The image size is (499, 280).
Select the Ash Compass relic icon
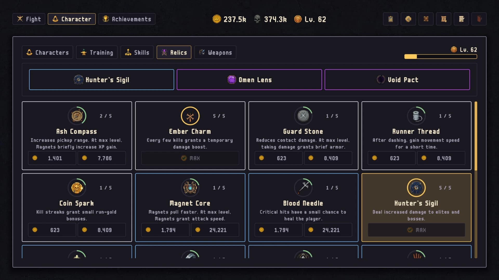coord(77,116)
